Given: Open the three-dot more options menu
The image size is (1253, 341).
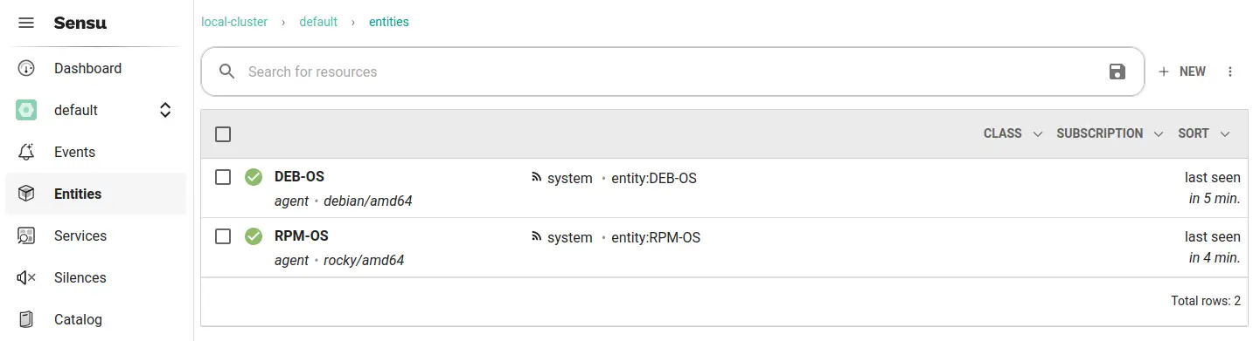Looking at the screenshot, I should [x=1230, y=72].
